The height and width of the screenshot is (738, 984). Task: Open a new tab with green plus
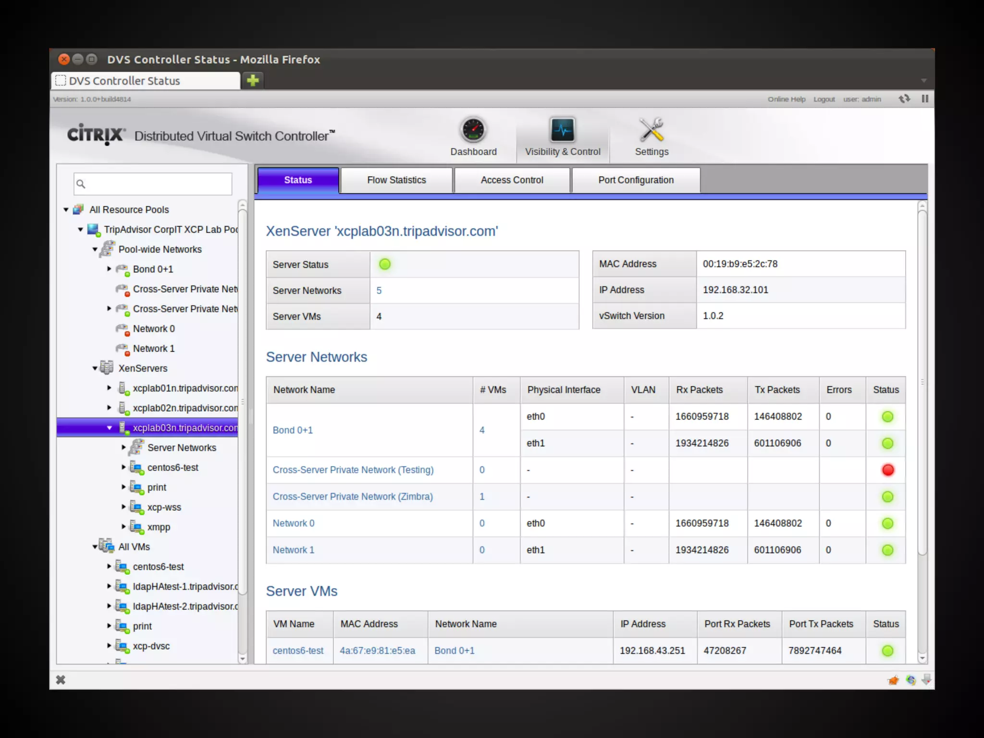253,80
